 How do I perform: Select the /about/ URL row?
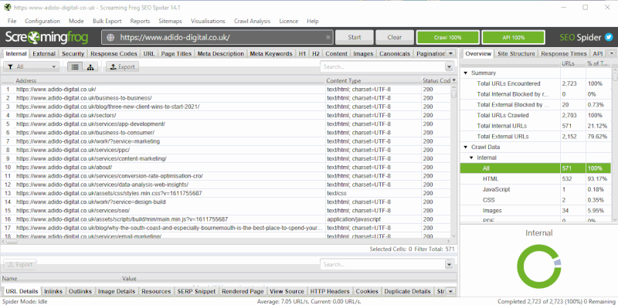coord(226,167)
